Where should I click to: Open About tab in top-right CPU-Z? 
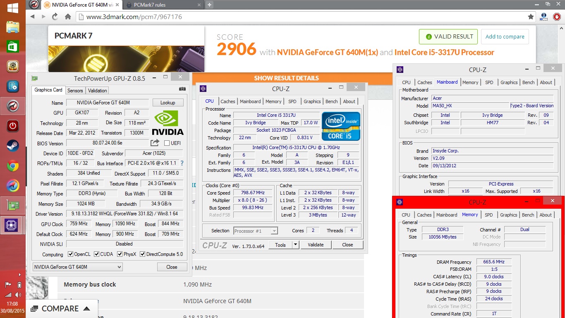[546, 82]
